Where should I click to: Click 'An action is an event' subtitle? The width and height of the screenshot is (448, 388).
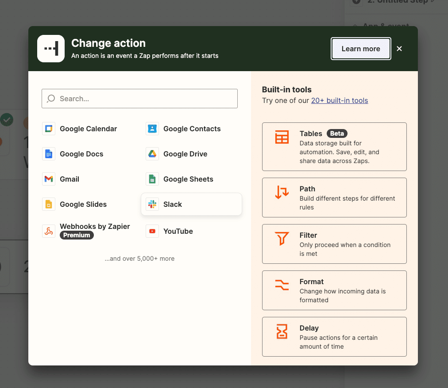(145, 56)
